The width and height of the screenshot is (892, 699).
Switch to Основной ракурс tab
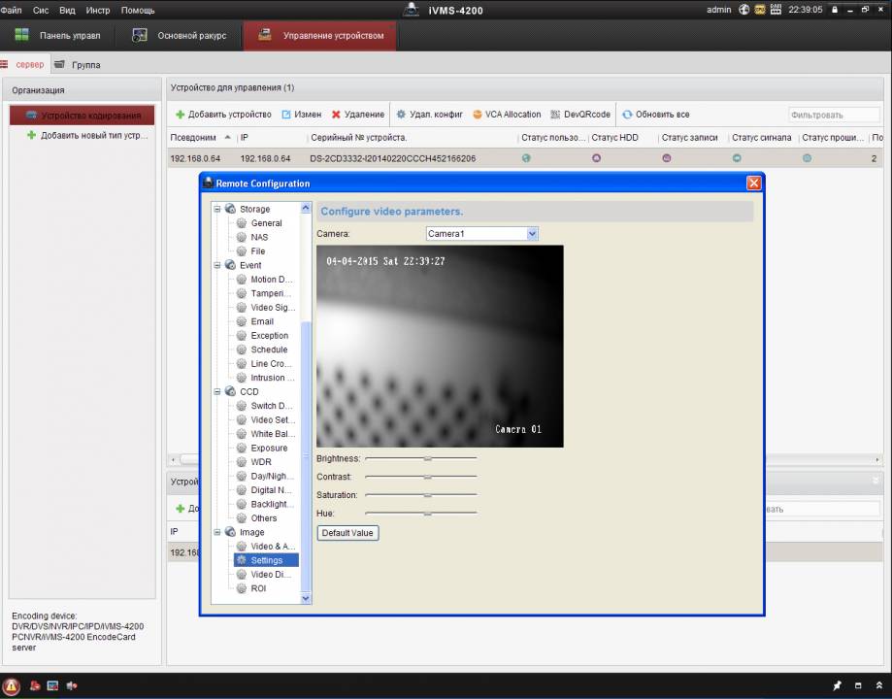click(x=180, y=35)
